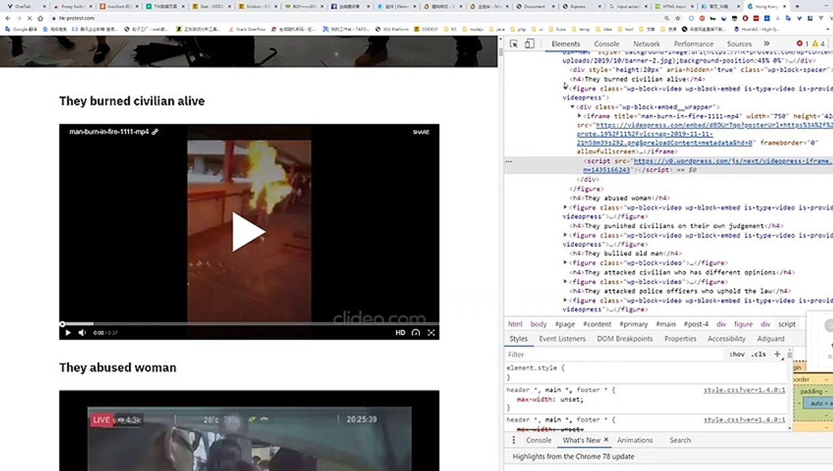833x471 pixels.
Task: Select the h4 They bullied old man node
Action: click(x=625, y=253)
